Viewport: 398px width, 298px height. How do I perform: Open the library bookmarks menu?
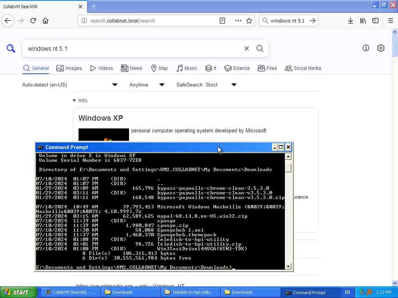[x=363, y=21]
